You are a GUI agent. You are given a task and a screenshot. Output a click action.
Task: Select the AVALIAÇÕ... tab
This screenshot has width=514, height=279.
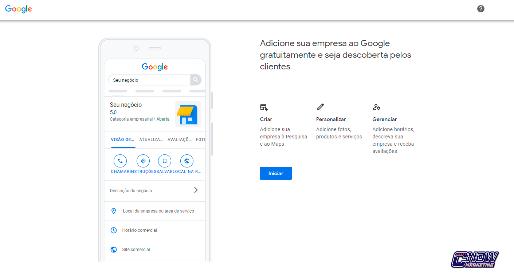click(180, 139)
